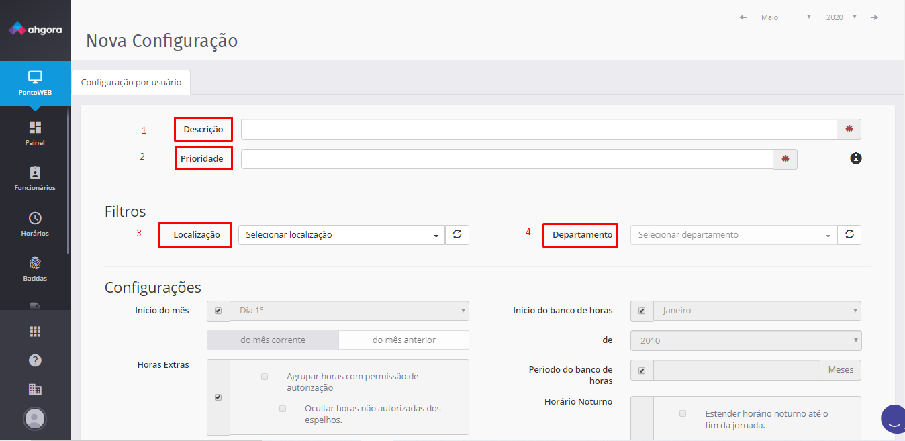The width and height of the screenshot is (905, 441).
Task: Click the company building icon
Action: coord(35,389)
